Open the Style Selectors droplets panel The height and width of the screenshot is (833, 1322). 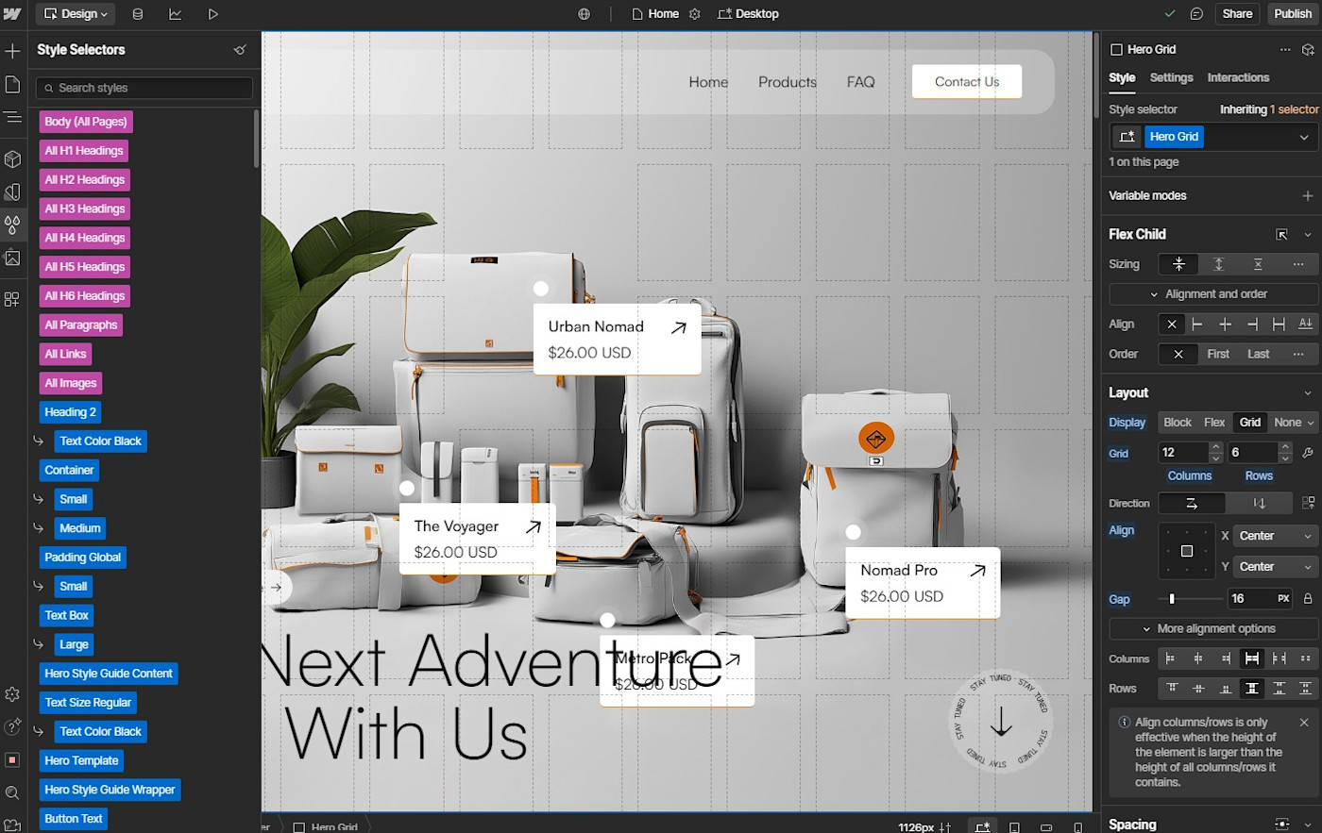12,225
